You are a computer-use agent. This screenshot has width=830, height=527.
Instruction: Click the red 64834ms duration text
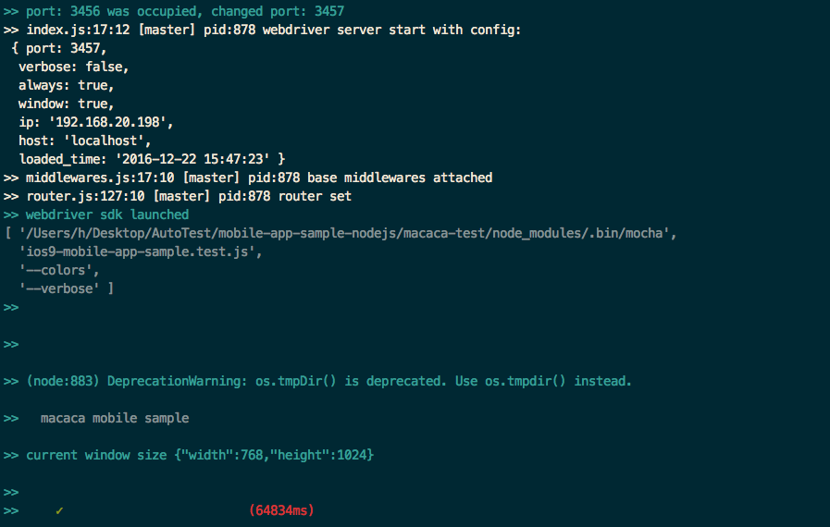point(281,510)
